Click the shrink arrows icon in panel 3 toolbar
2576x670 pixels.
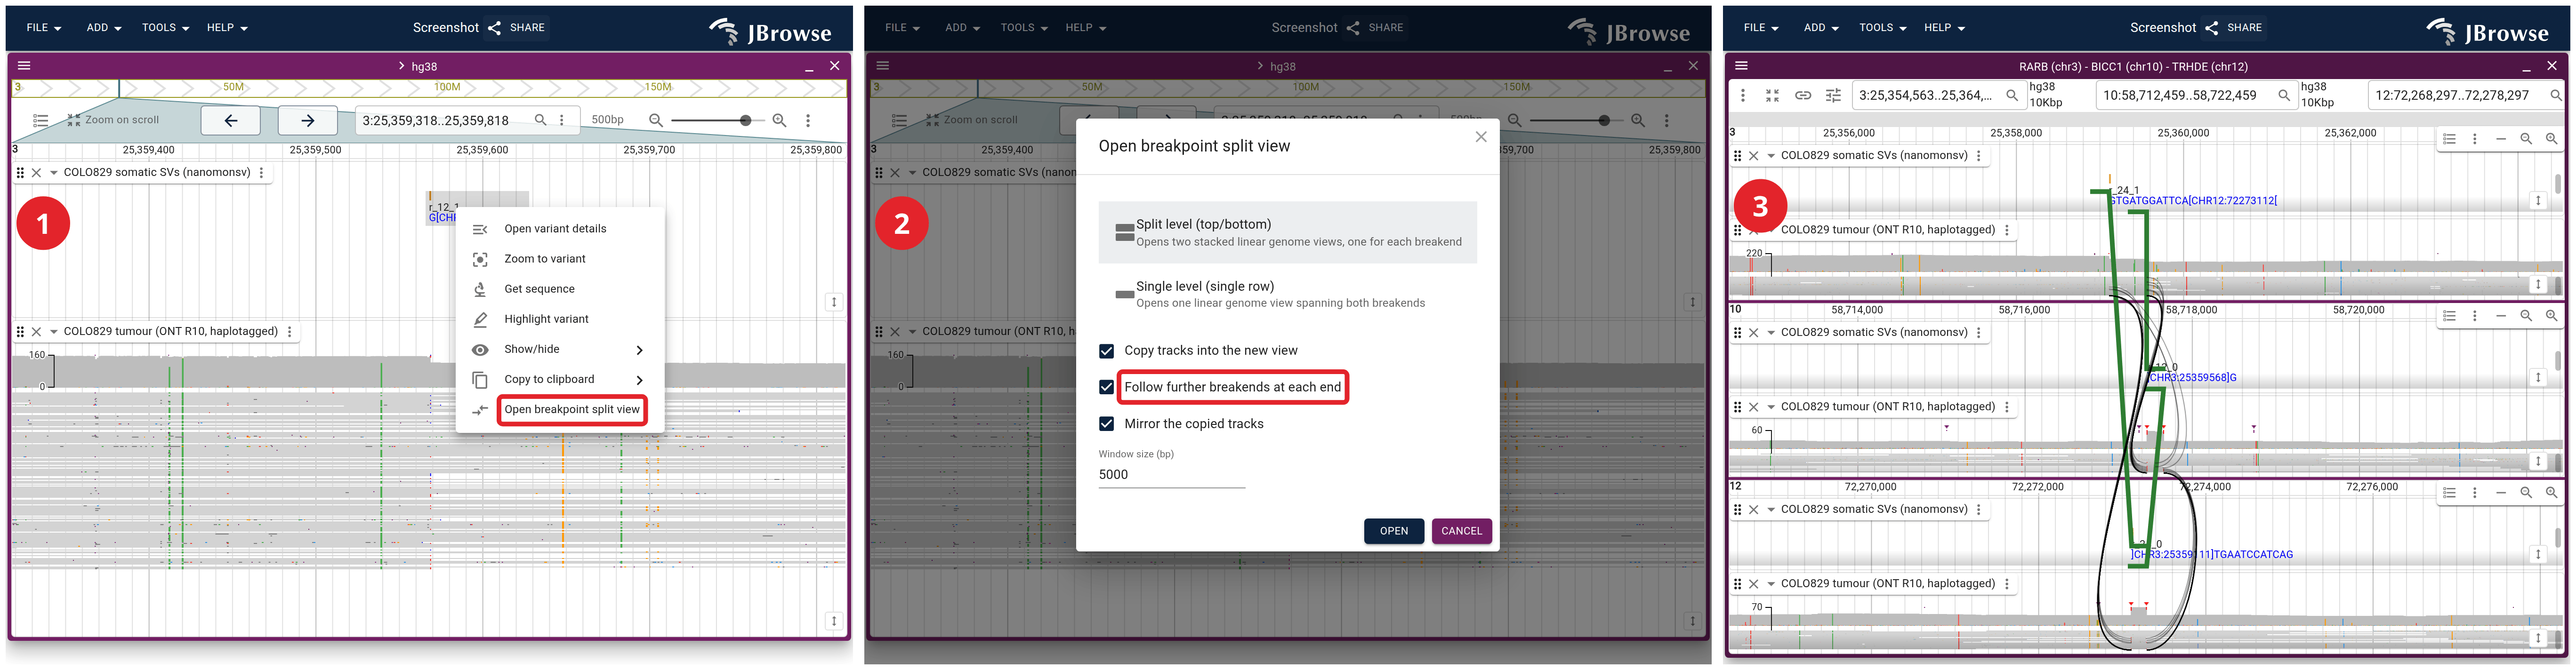pos(1772,96)
